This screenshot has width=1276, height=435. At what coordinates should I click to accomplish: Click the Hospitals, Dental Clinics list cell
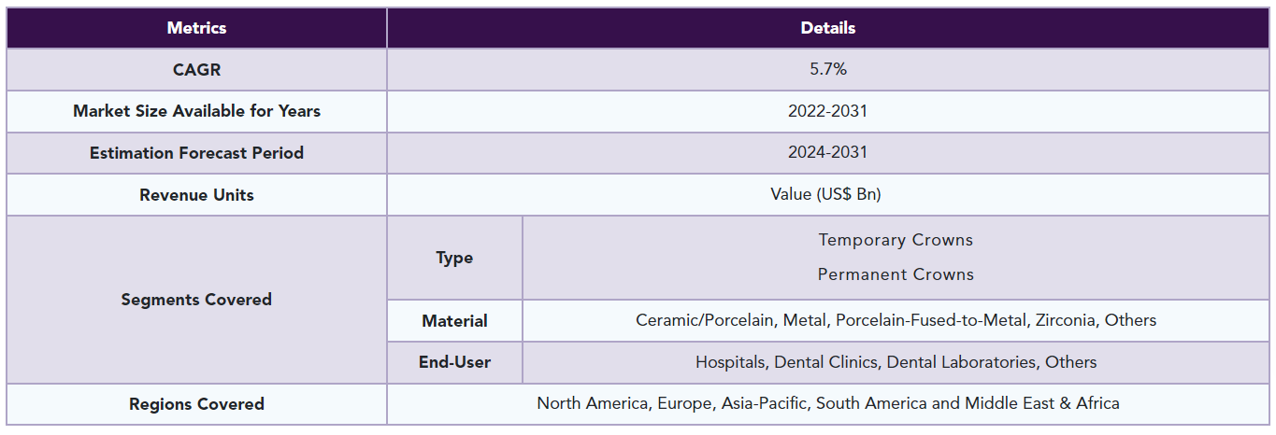(x=896, y=362)
